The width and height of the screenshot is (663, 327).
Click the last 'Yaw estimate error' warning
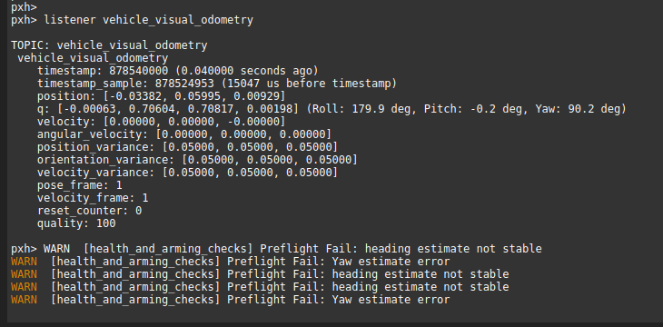(x=231, y=300)
